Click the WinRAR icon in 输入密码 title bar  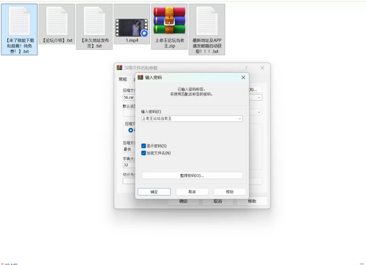click(x=140, y=78)
